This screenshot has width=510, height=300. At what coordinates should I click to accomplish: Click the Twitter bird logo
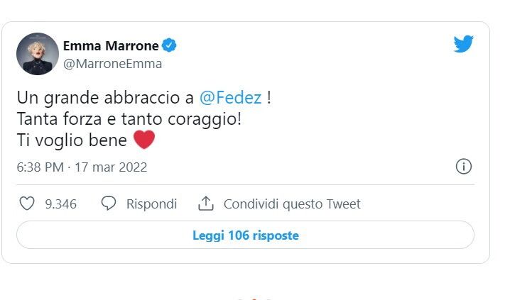463,45
